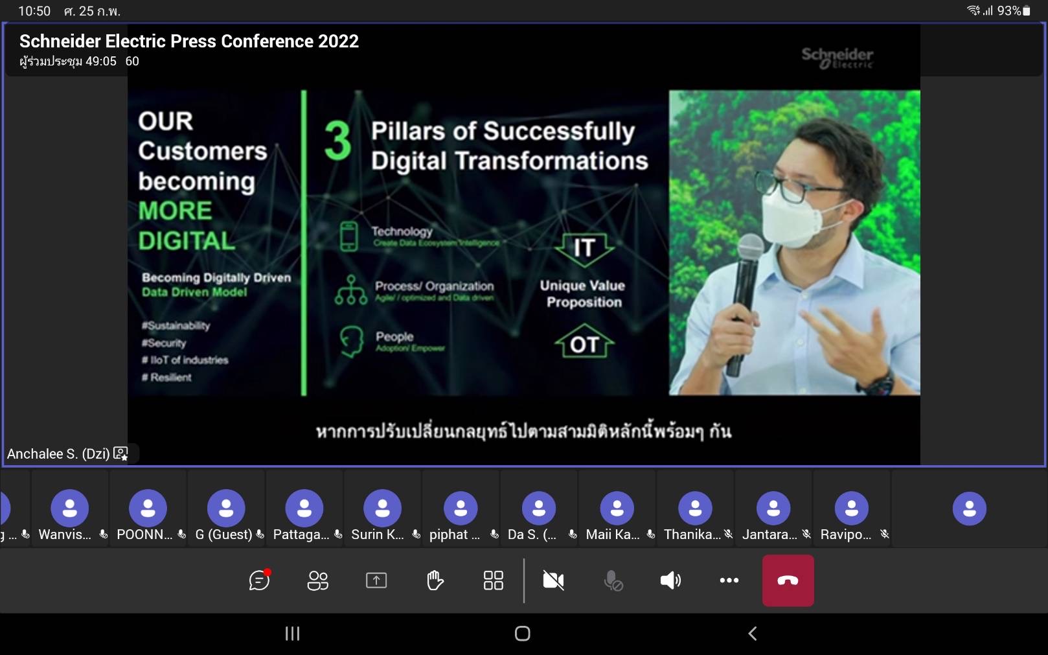Select Wanvis participant avatar
The width and height of the screenshot is (1048, 655).
(x=69, y=508)
